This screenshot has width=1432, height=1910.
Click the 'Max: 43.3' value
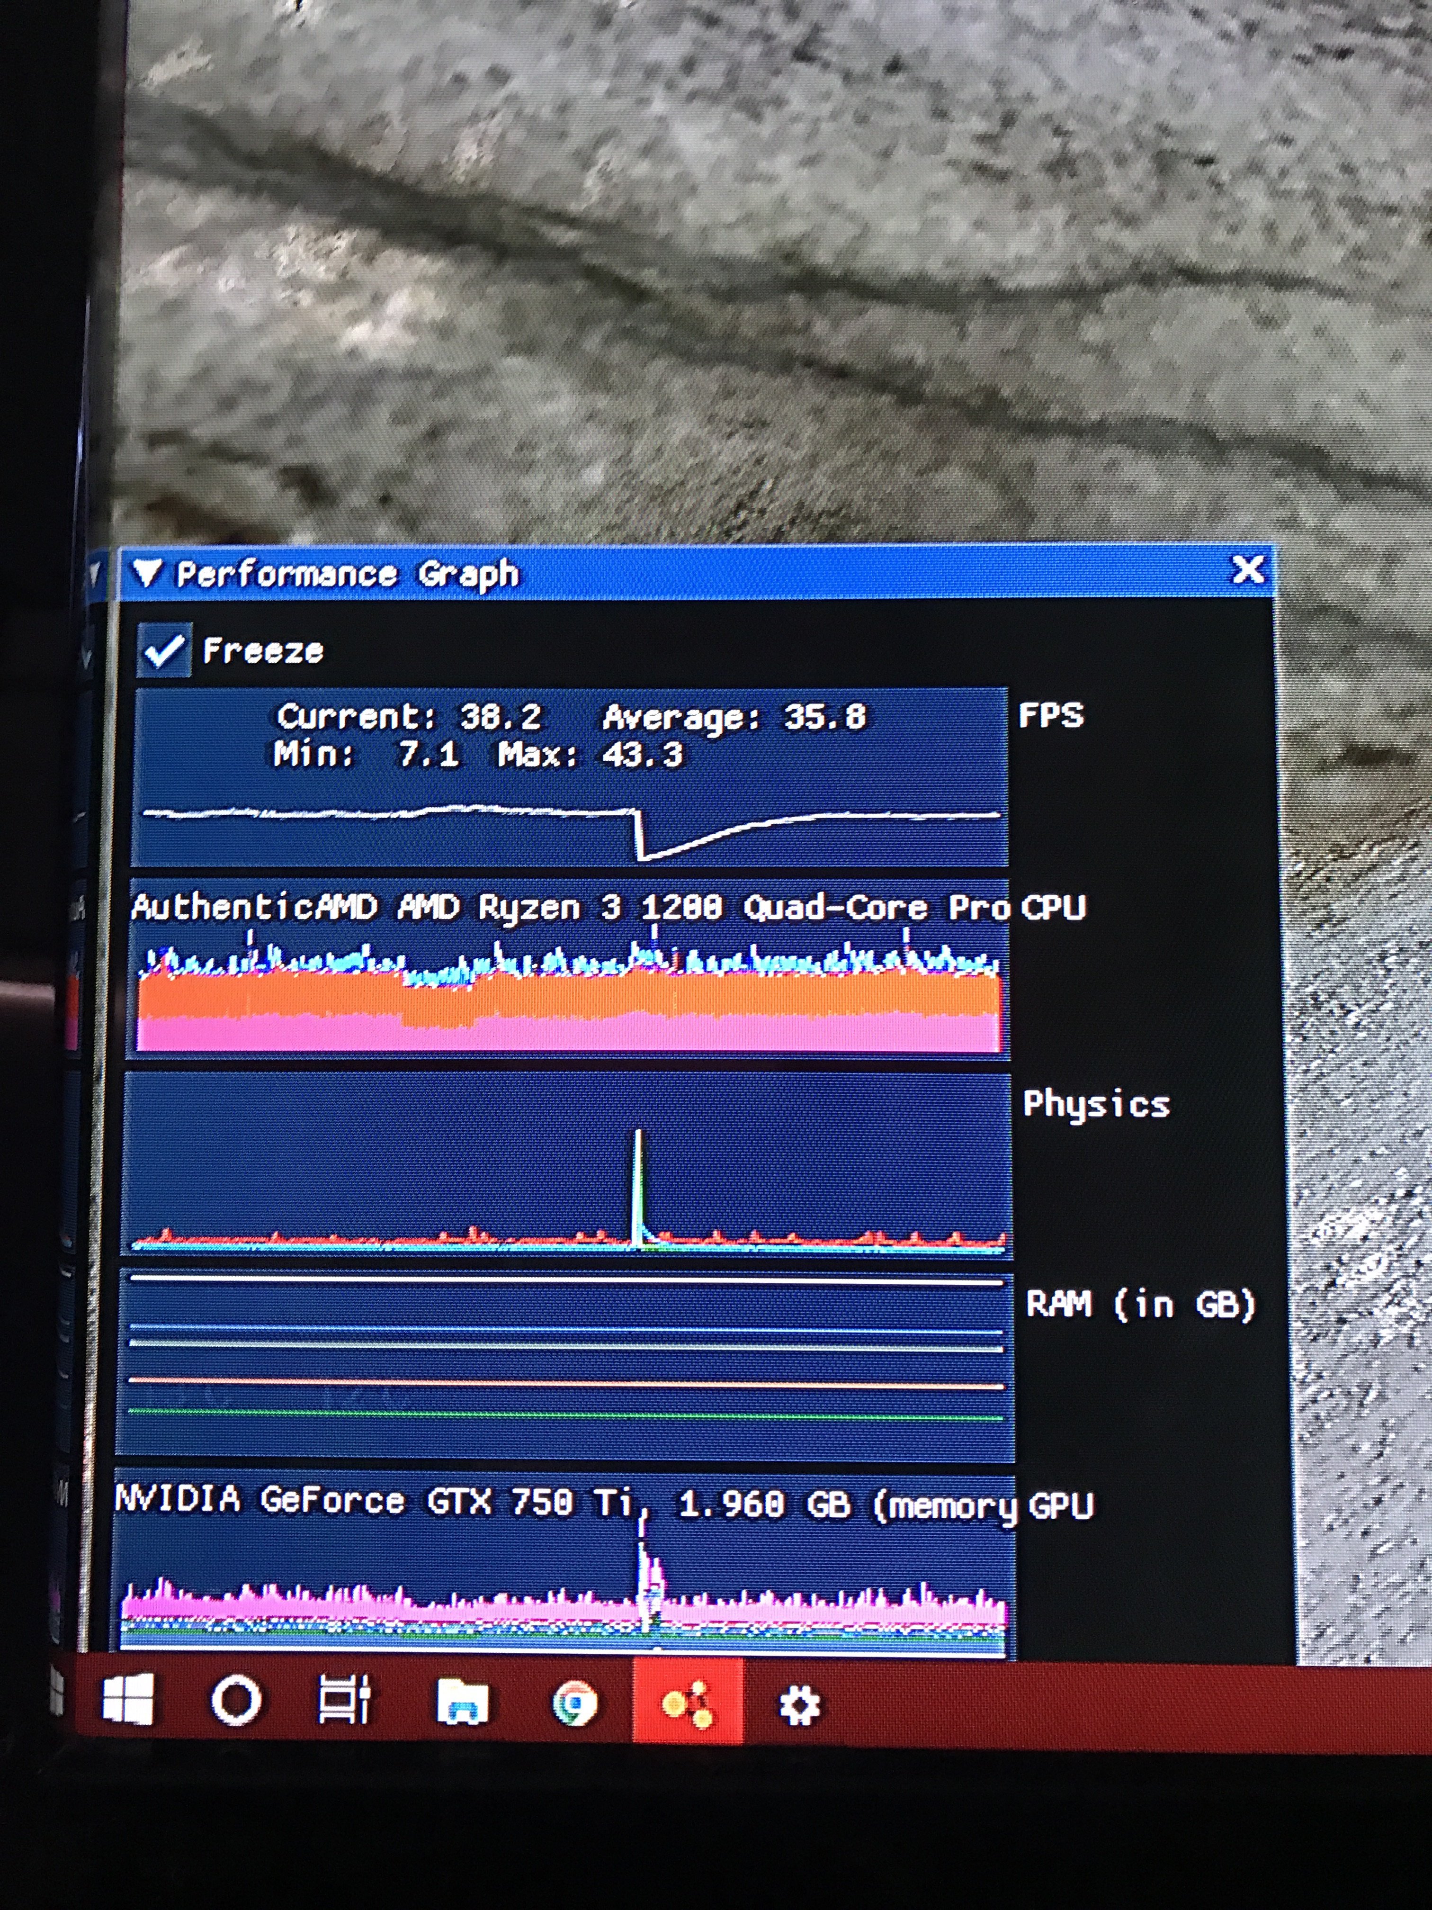591,755
